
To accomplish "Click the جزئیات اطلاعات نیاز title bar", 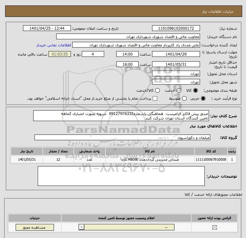I will coord(124,11).
